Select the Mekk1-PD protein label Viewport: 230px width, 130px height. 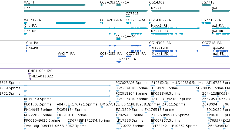click(x=160, y=54)
